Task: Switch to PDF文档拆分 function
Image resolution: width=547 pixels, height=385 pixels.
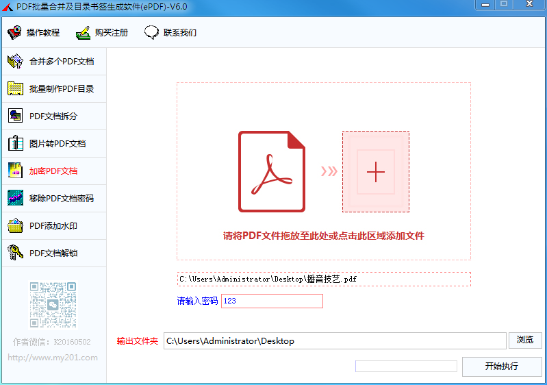Action: (53, 116)
